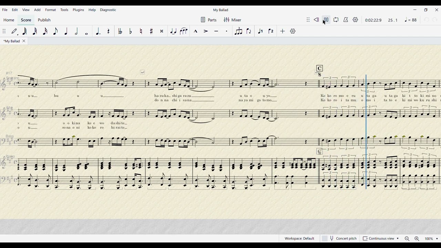This screenshot has height=248, width=441.
Task: Open the Continuous view dropdown
Action: coord(381,238)
